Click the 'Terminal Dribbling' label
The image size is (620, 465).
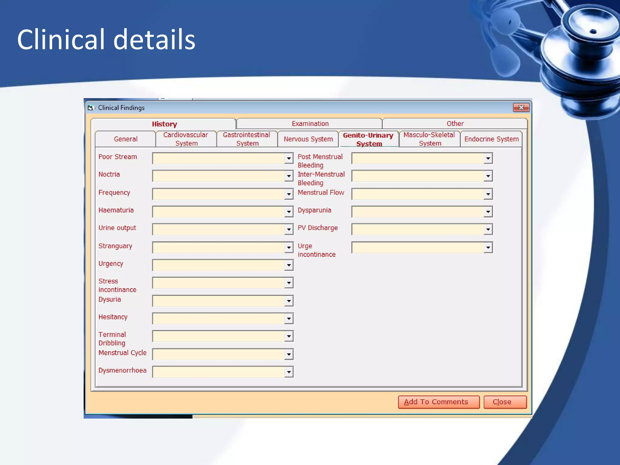pos(112,339)
